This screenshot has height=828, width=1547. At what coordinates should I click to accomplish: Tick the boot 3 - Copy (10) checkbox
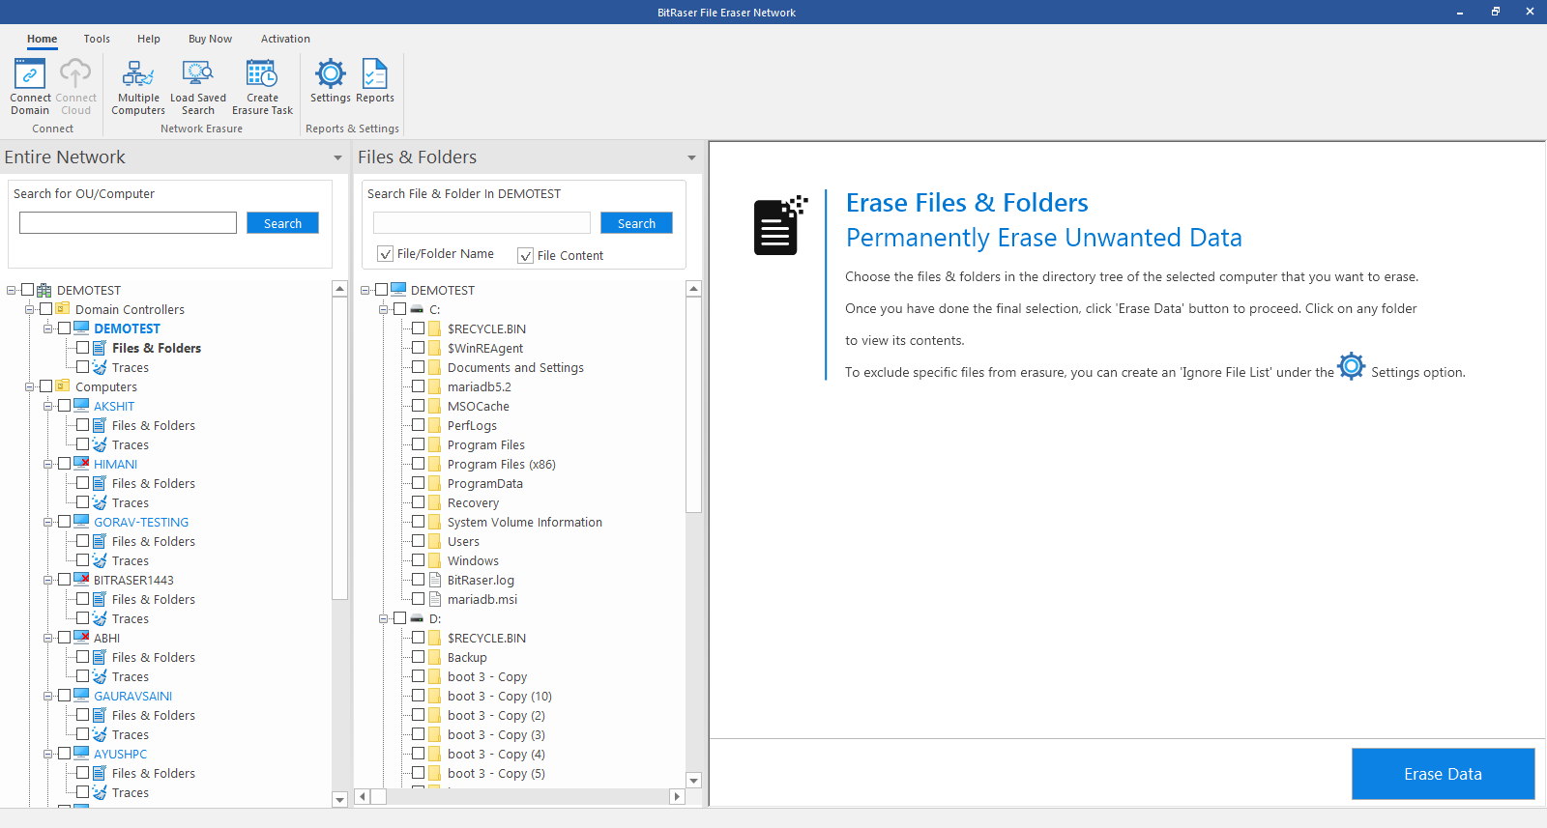pos(419,696)
